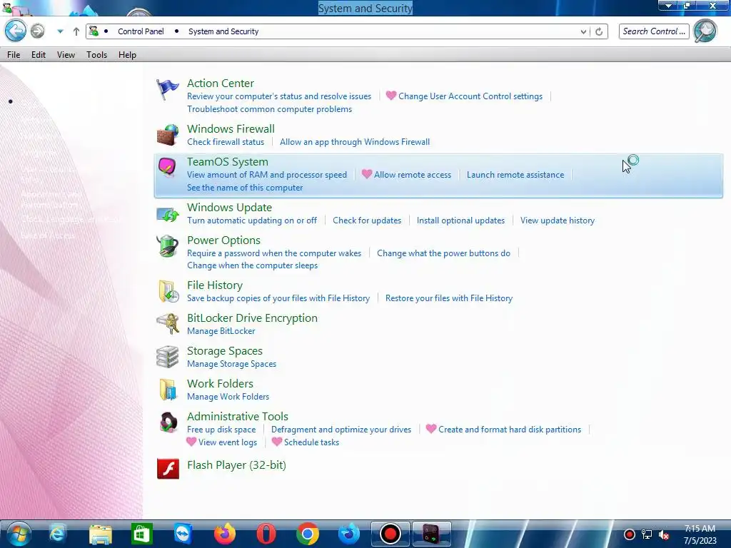Click the Windows Firewall brick wall icon
The width and height of the screenshot is (731, 548).
click(x=167, y=135)
